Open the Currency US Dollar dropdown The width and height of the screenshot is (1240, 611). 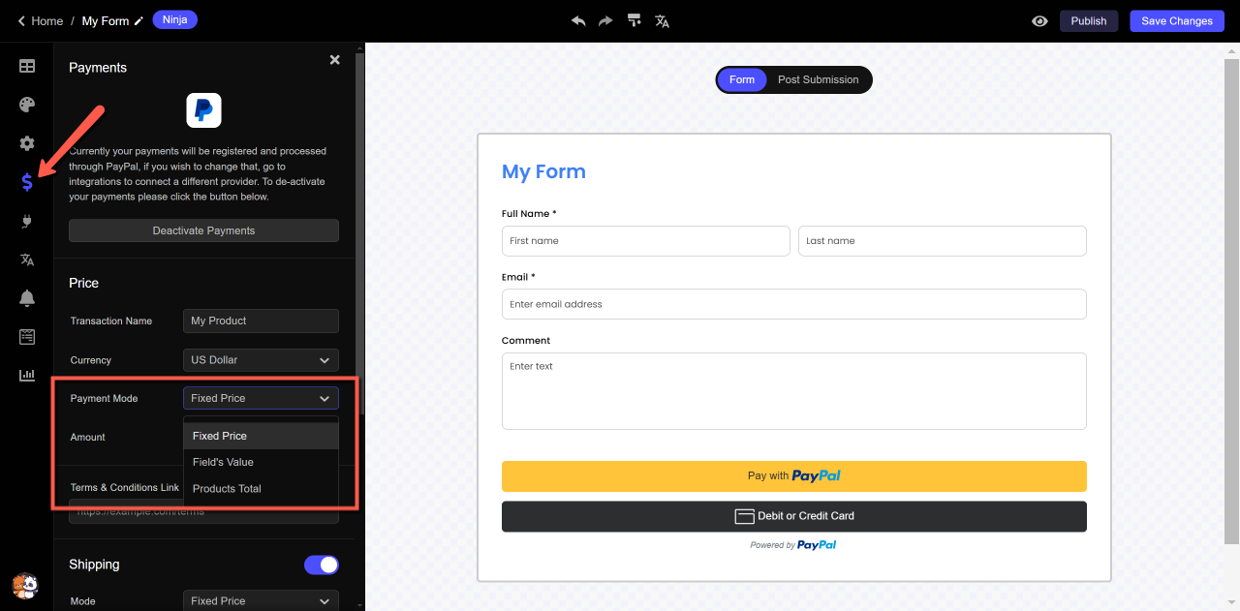pyautogui.click(x=261, y=359)
